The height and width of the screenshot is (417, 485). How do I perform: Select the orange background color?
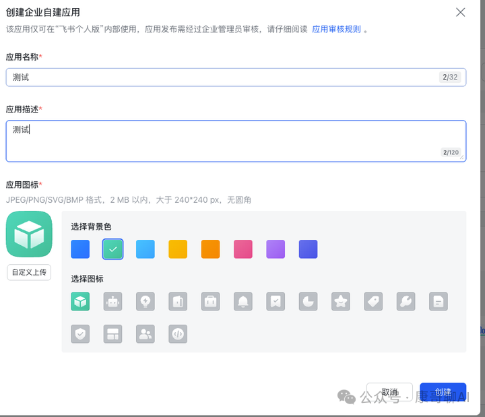[210, 249]
